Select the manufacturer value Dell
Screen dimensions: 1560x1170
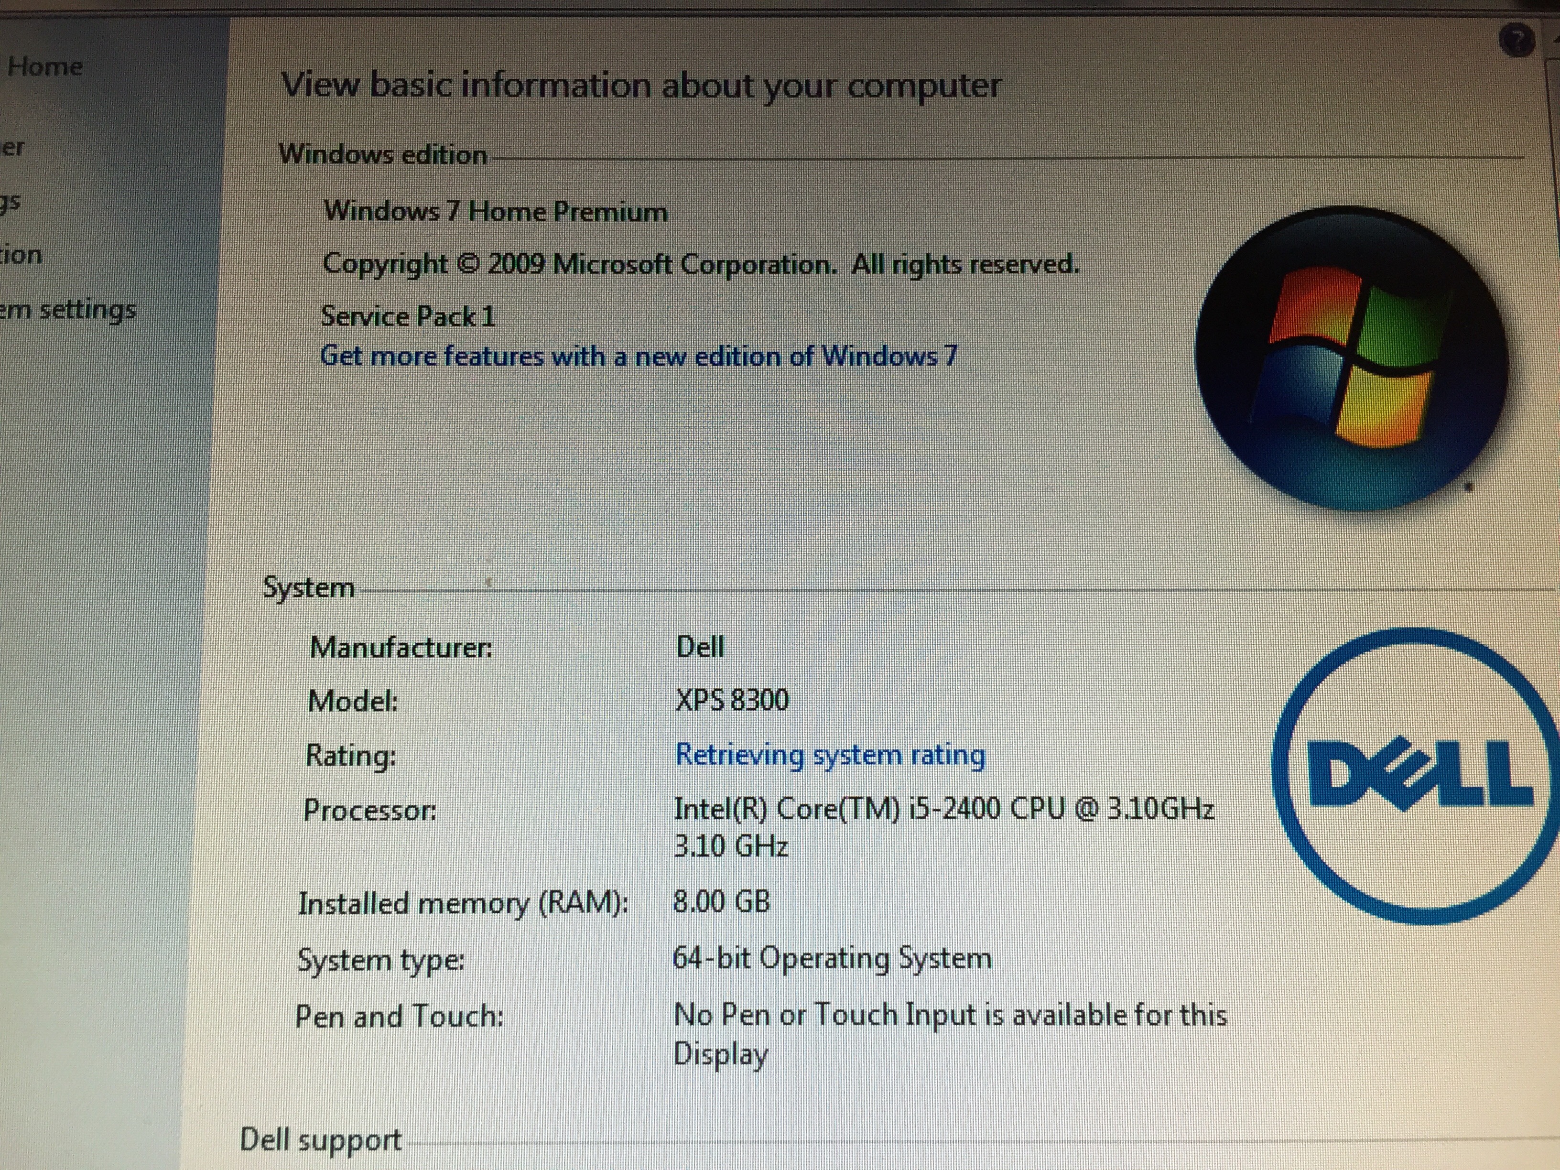point(700,646)
